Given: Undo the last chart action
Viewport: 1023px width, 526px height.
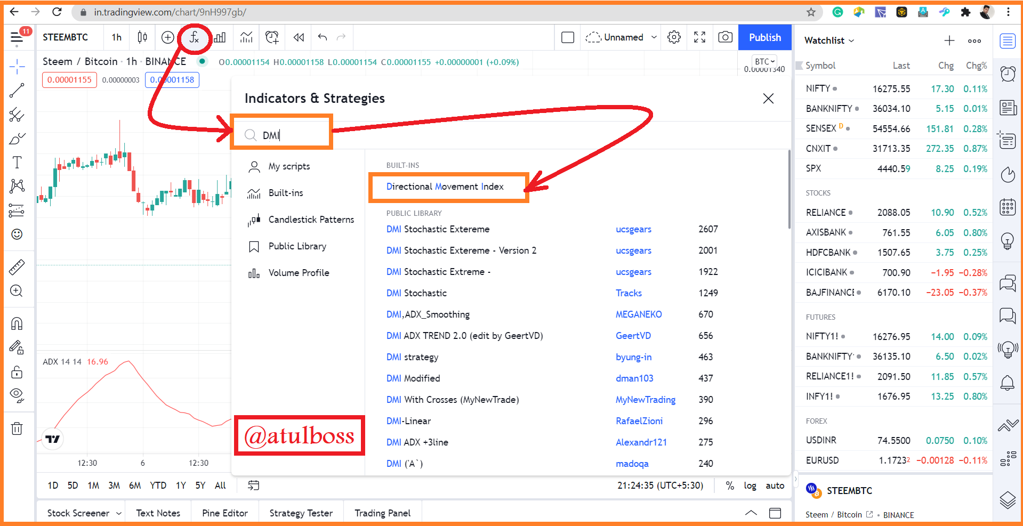Looking at the screenshot, I should pos(322,37).
